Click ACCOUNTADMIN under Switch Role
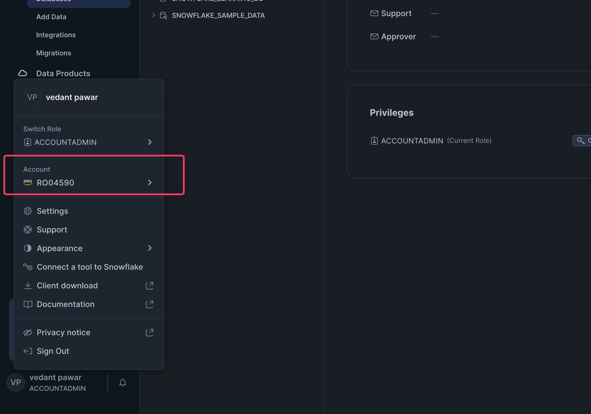Viewport: 591px width, 414px height. (x=66, y=142)
